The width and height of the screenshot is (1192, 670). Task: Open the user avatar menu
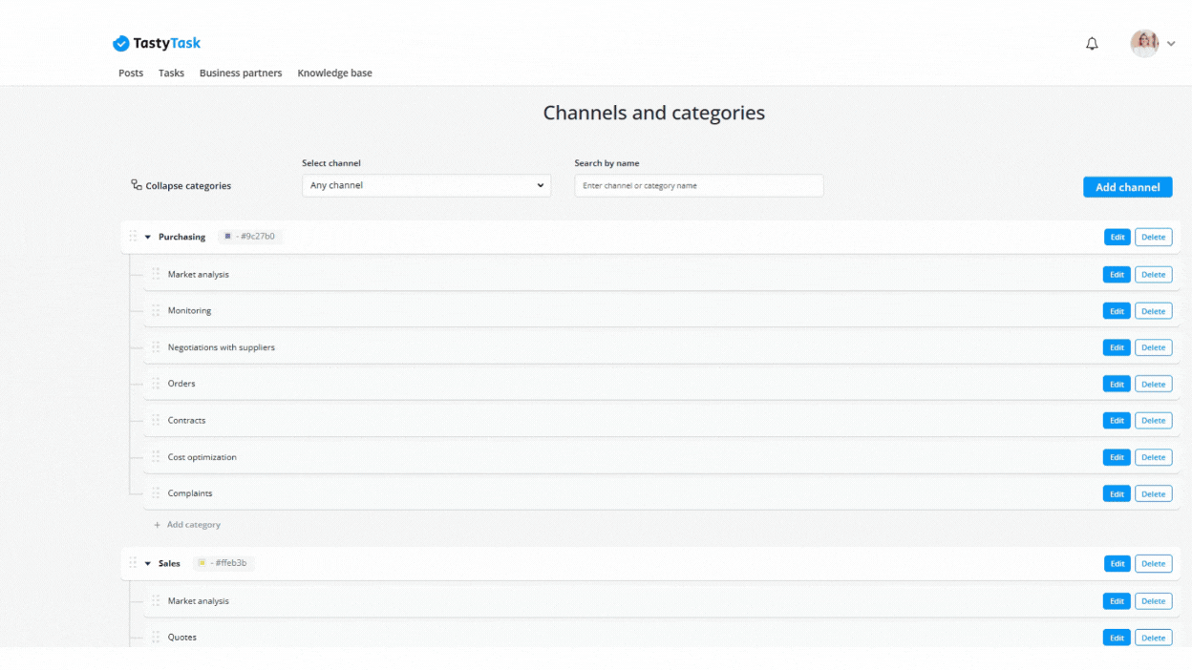pos(1144,43)
